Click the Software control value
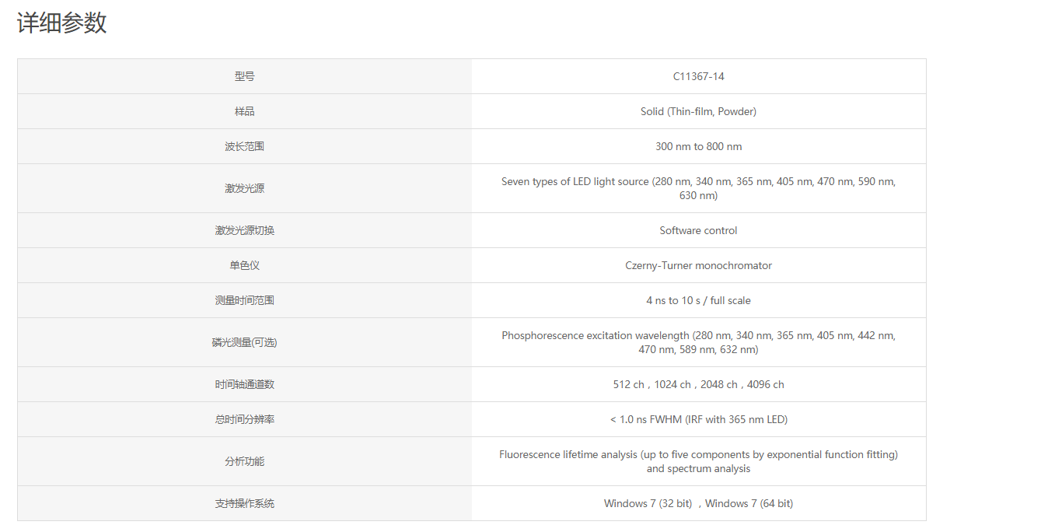Screen dimensions: 1041x532 698,230
